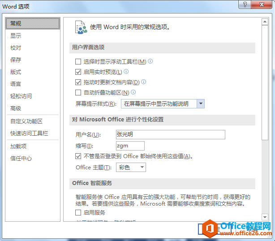
Task: Open 校对 options page
Action: coord(33,48)
